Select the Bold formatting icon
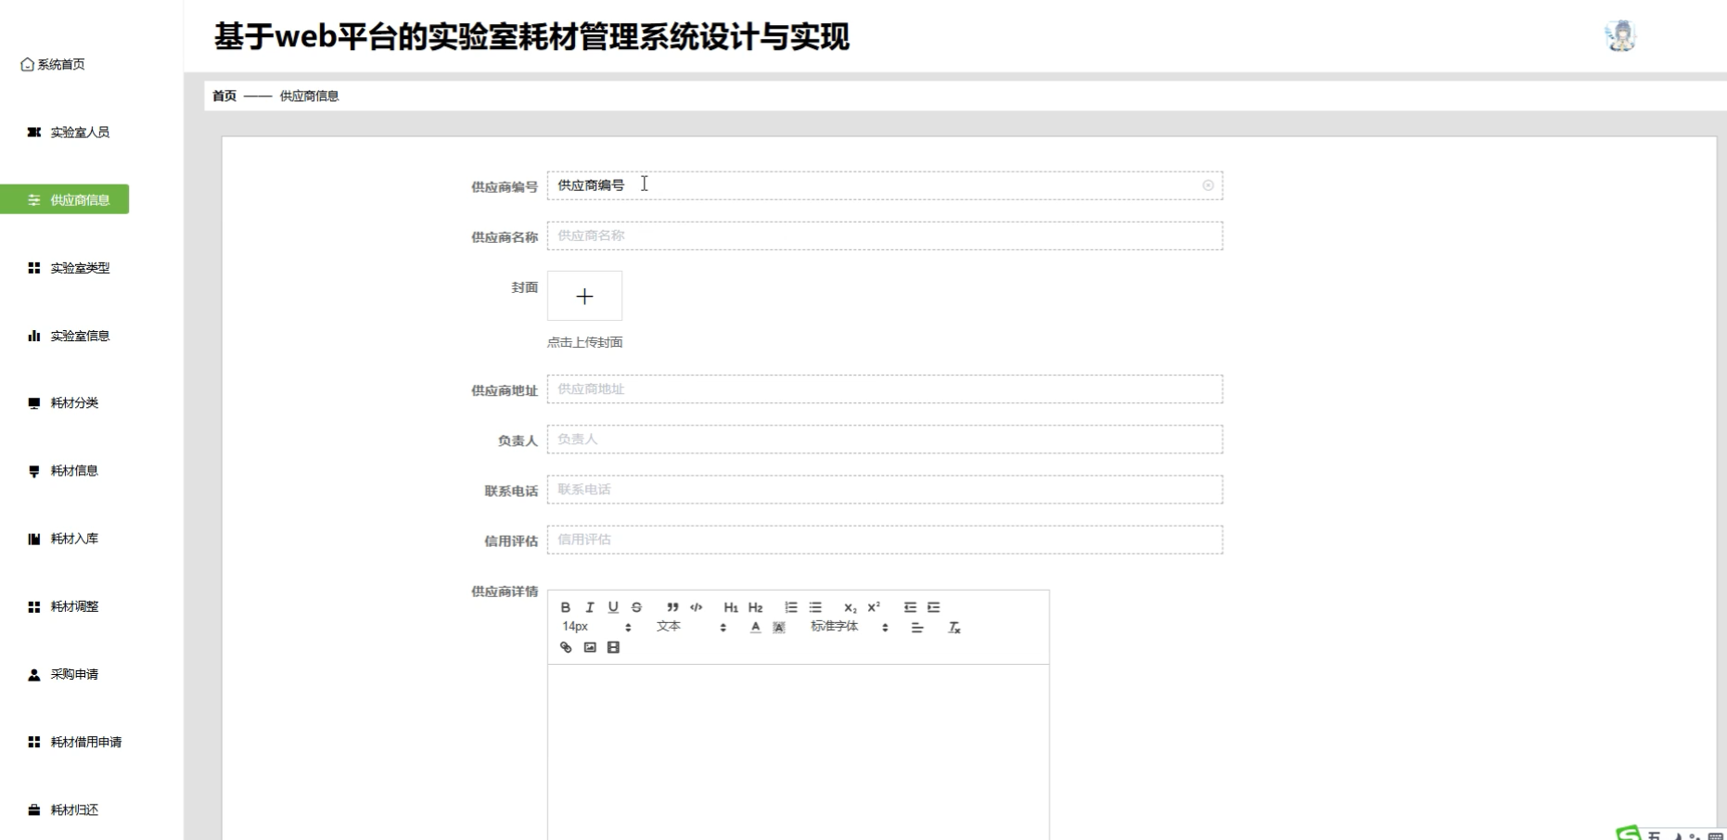This screenshot has height=840, width=1727. tap(566, 608)
